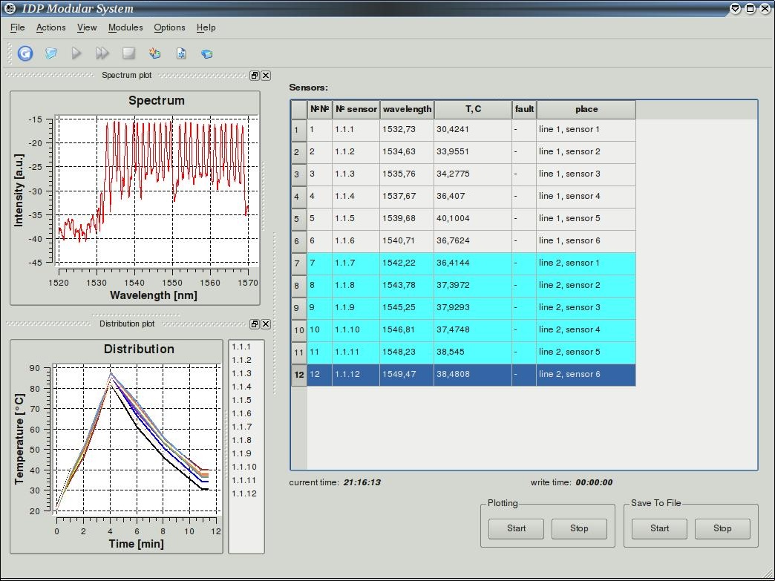
Task: Open the Actions menu
Action: point(51,27)
